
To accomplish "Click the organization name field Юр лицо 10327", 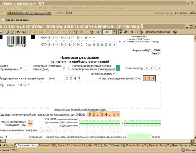I will click(x=80, y=95).
